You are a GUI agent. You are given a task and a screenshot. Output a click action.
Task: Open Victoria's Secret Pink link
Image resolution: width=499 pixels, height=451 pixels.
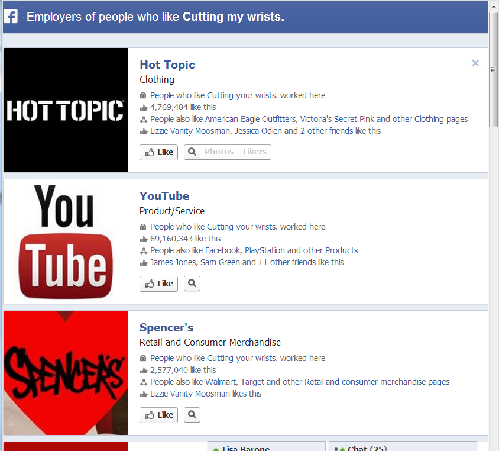tap(338, 119)
